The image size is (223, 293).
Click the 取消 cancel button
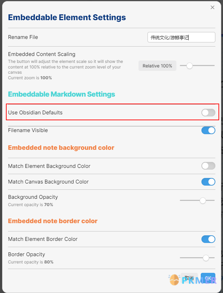point(189,278)
